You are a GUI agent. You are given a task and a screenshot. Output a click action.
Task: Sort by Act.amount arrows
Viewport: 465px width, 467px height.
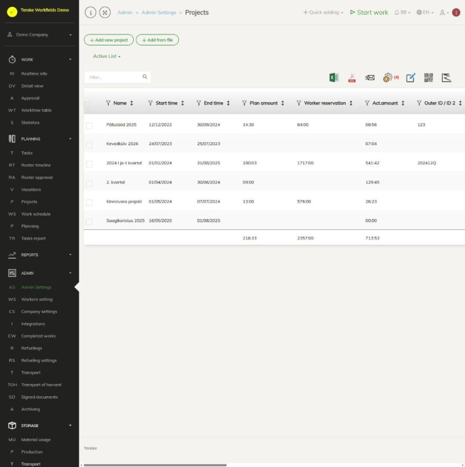[x=402, y=103]
